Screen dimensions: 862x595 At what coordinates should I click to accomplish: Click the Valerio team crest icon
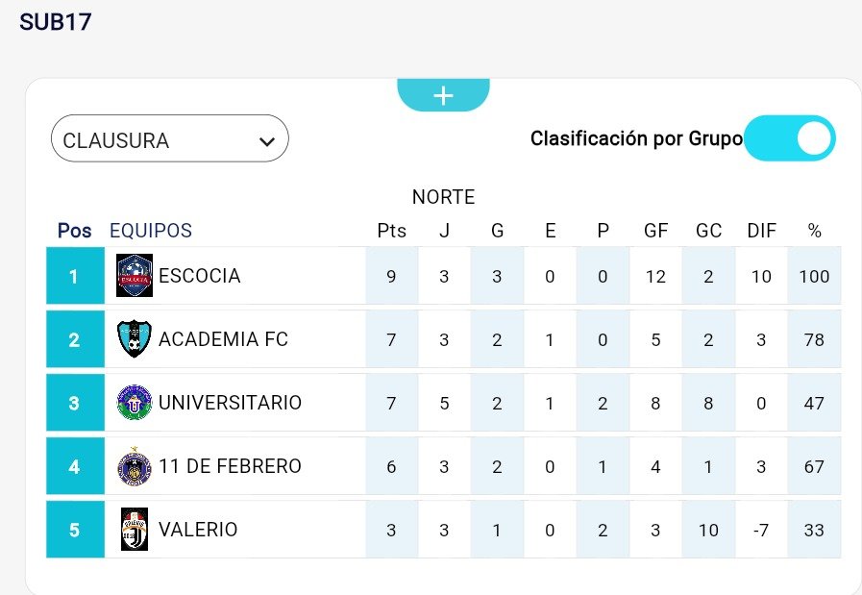click(135, 529)
